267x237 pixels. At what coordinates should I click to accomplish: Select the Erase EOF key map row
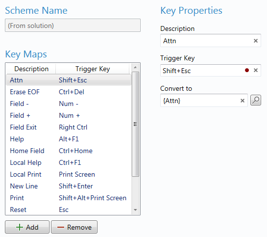69,92
